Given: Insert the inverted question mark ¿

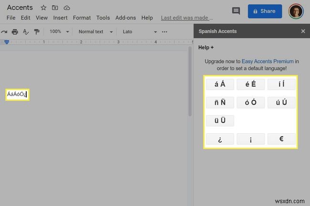Looking at the screenshot, I should coord(220,139).
